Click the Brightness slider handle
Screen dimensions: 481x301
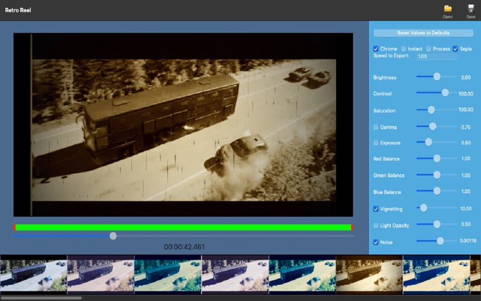point(437,76)
